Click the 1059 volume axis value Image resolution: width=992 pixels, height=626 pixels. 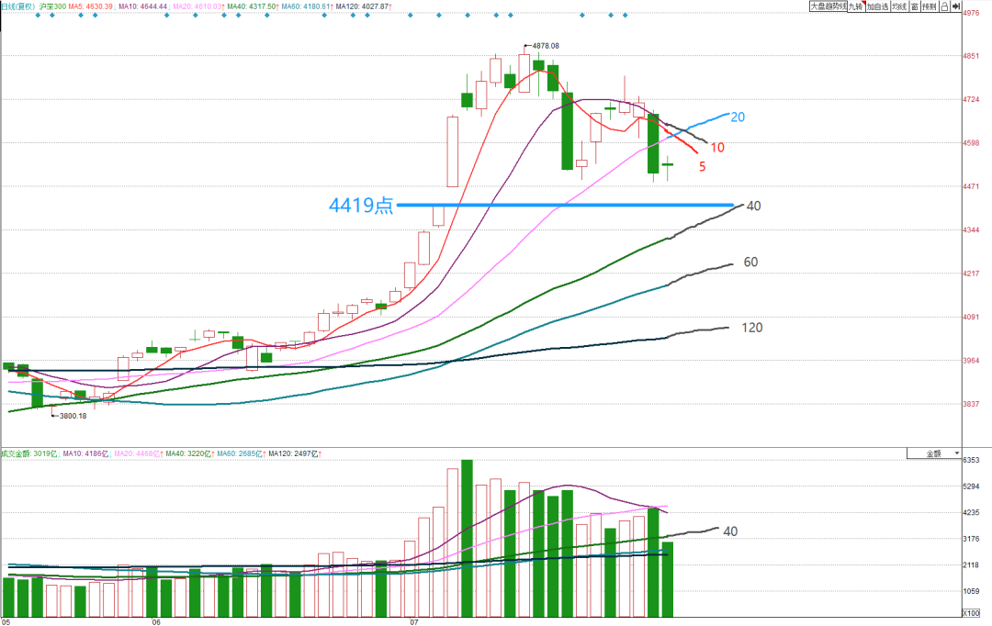click(971, 591)
